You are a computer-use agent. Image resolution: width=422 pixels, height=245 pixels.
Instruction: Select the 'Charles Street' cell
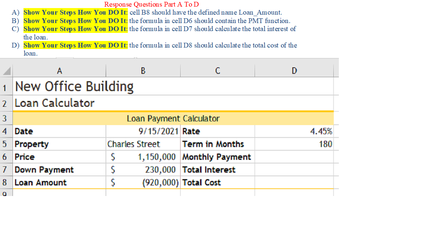tap(143, 144)
